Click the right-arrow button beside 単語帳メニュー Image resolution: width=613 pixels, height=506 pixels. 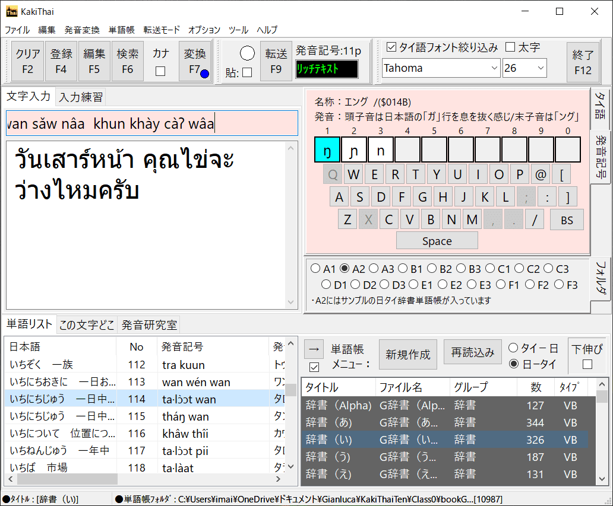coord(314,349)
